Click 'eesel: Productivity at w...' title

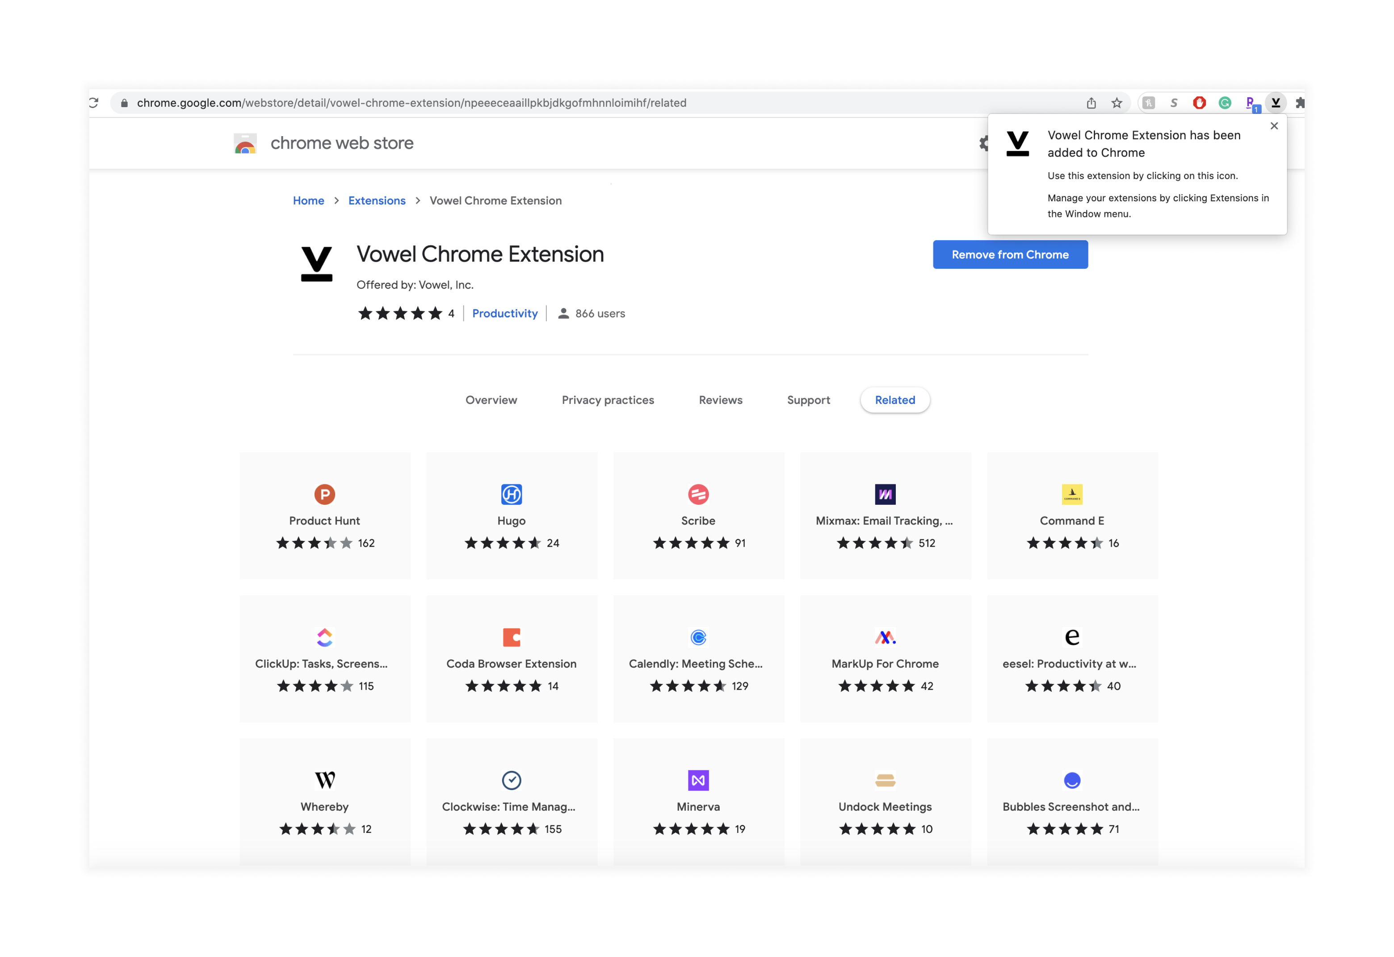pyautogui.click(x=1069, y=664)
